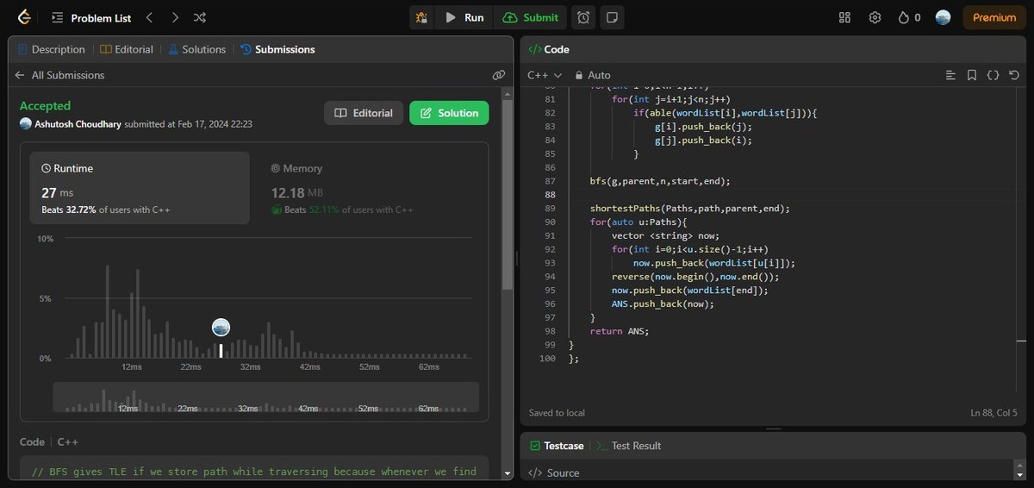The width and height of the screenshot is (1034, 488).
Task: Click line number 94 in gutter
Action: coord(550,277)
